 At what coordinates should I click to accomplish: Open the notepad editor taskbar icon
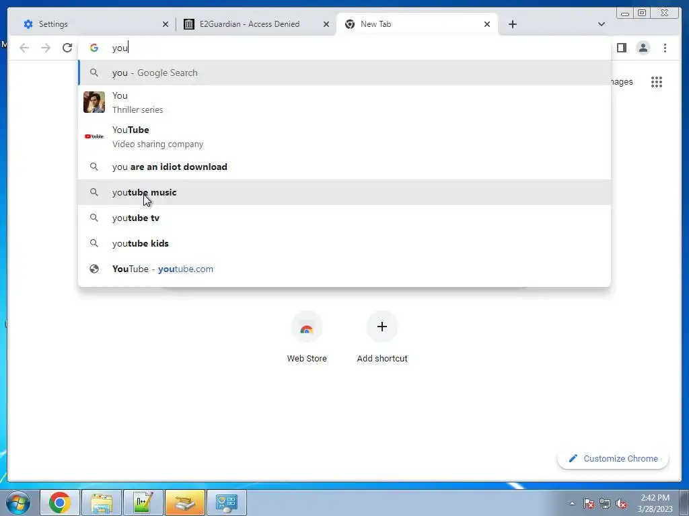tap(143, 503)
